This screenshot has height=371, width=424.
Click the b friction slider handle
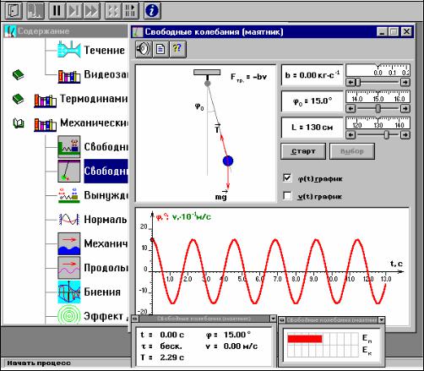coord(358,82)
